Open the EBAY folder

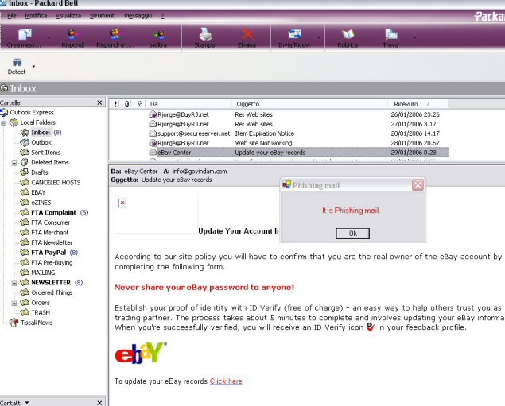38,192
